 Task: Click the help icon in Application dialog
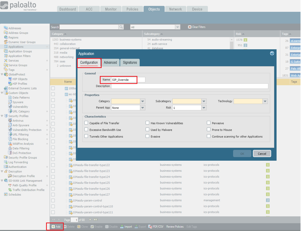tap(272, 53)
